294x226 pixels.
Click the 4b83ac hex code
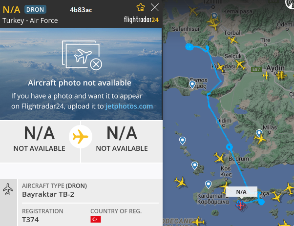pyautogui.click(x=81, y=10)
